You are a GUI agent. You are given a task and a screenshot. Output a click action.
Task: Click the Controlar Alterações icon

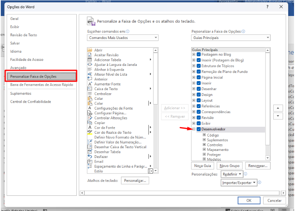click(x=90, y=118)
